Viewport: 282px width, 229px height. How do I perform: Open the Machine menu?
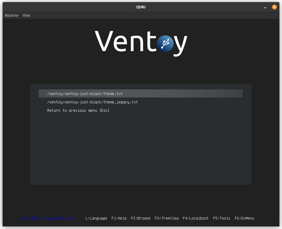point(12,15)
